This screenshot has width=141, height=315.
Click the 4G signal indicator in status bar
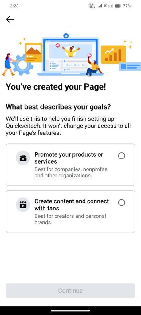105,6
